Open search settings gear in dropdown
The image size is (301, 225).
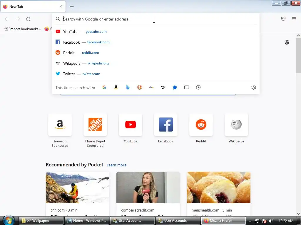tap(254, 87)
